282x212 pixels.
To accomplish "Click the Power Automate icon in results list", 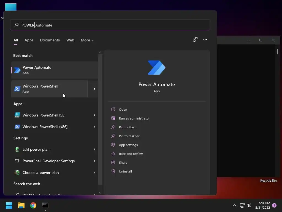I will click(x=17, y=70).
